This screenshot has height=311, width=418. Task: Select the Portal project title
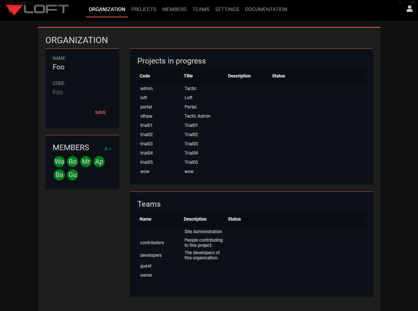[x=190, y=107]
